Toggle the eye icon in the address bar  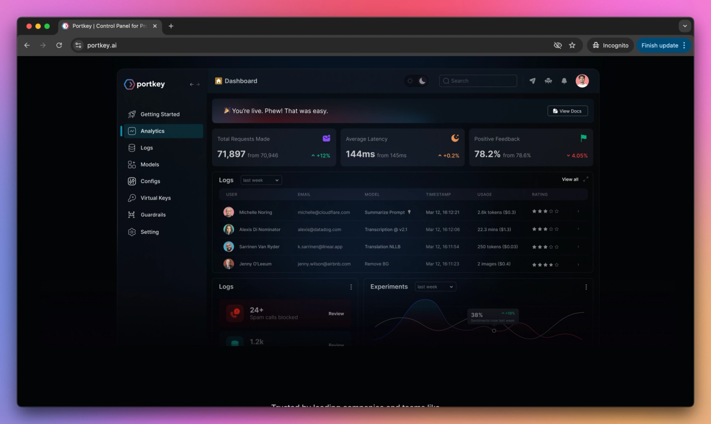click(558, 45)
